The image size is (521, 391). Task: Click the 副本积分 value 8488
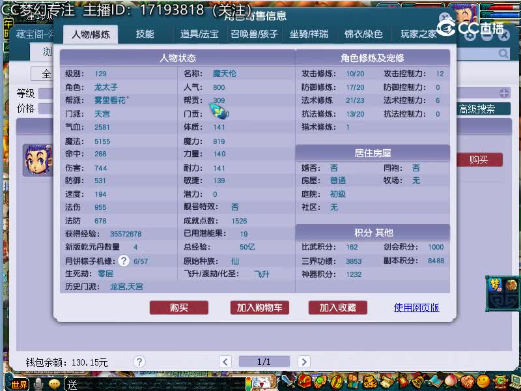[436, 261]
